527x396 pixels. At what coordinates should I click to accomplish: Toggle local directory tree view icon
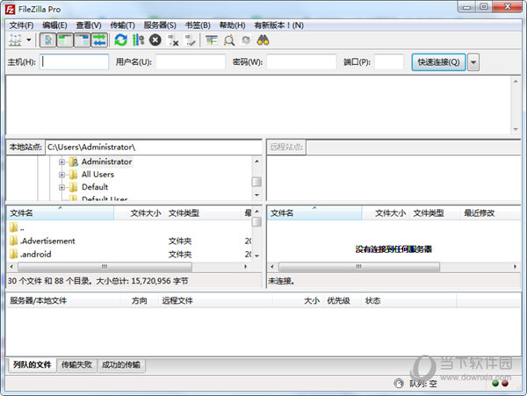pos(64,40)
